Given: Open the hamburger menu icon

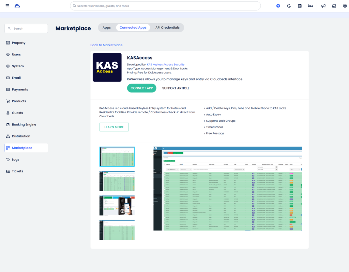Looking at the screenshot, I should click(x=7, y=5).
